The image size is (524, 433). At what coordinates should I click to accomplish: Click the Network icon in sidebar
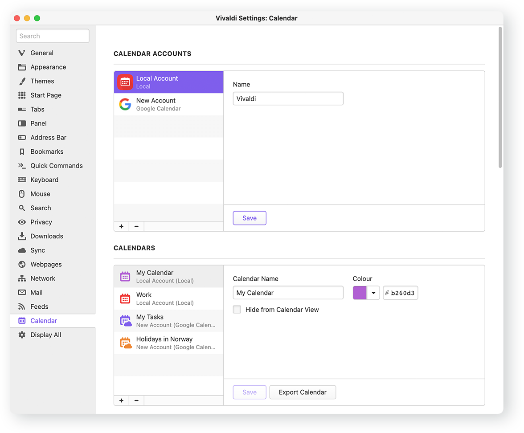22,278
